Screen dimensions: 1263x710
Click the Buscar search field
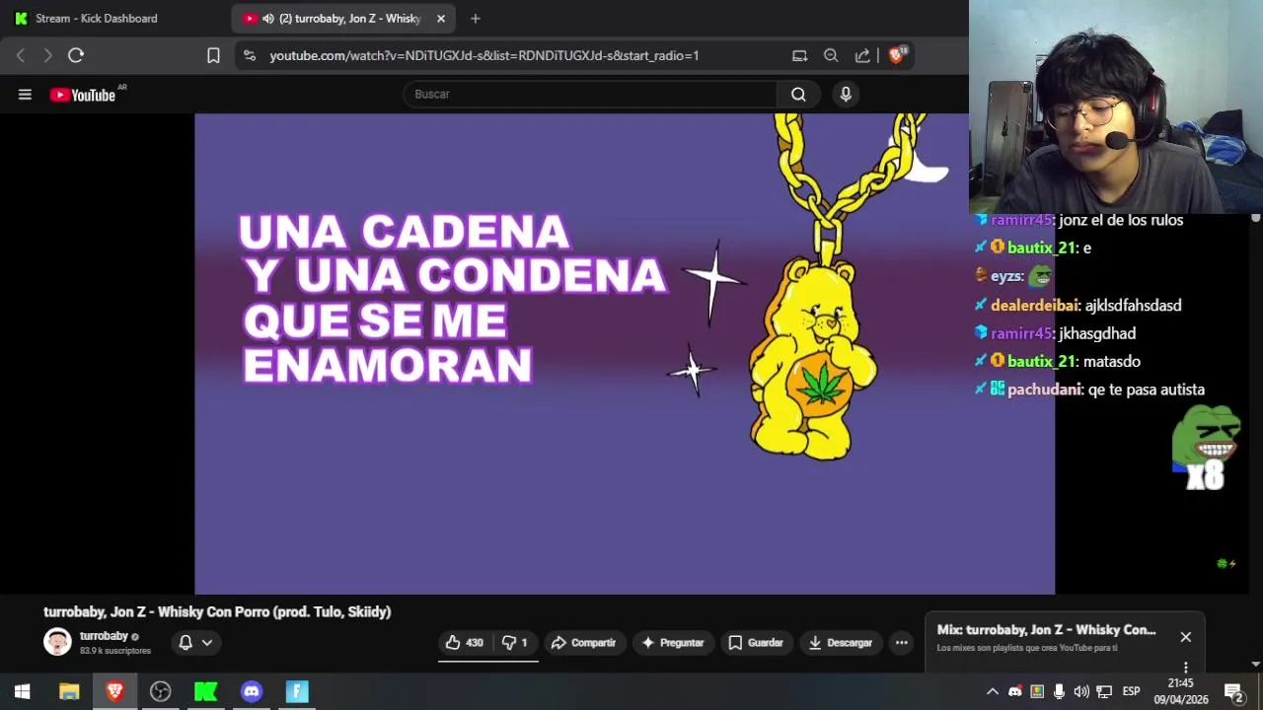pos(590,94)
